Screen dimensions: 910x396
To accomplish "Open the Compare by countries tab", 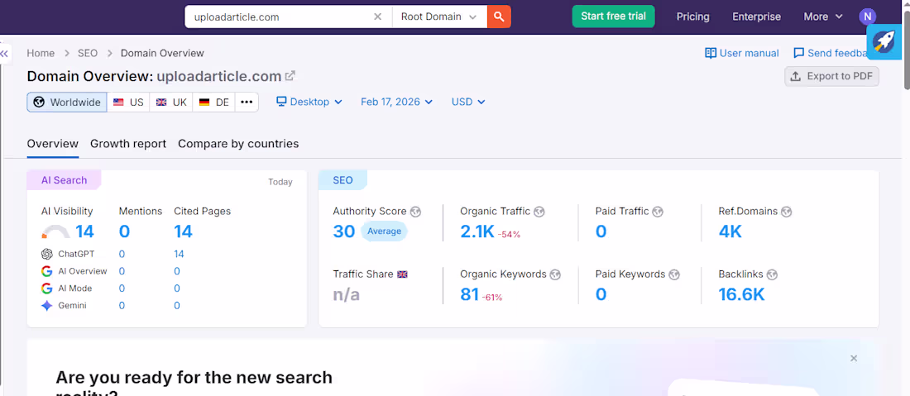I will pos(238,144).
